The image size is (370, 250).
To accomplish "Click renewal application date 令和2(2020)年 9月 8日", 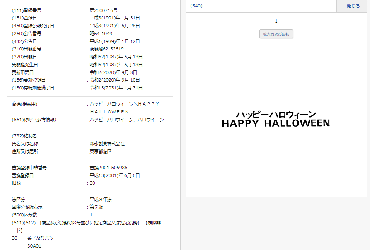I will tap(113, 72).
